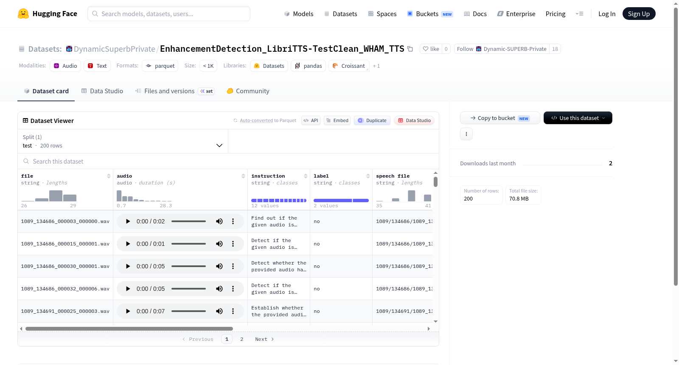This screenshot has width=679, height=365.
Task: Open the API button in Dataset Viewer
Action: click(311, 120)
